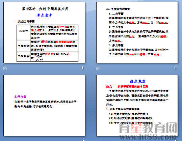Click the blue 热点聚焦 title on slide 4

point(137,81)
